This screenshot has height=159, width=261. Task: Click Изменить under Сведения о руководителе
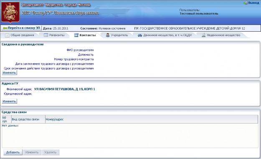(x=9, y=73)
